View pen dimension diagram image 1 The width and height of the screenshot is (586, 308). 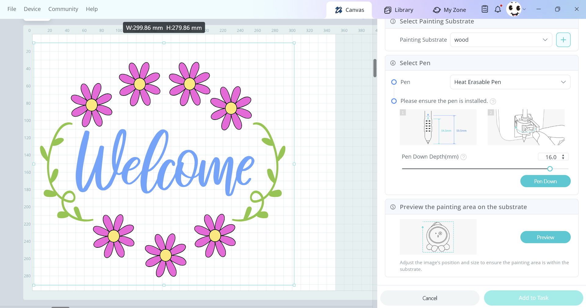tap(438, 127)
